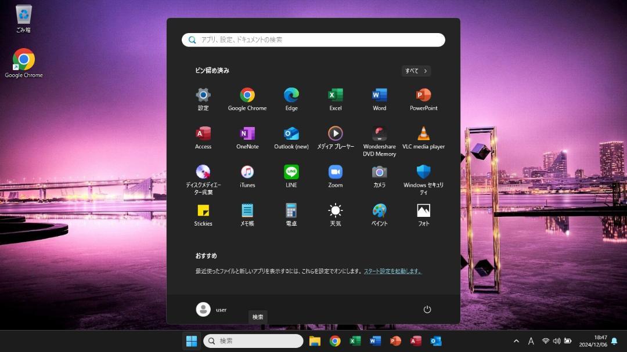Launch VLC media player
627x352 pixels.
coord(423,138)
